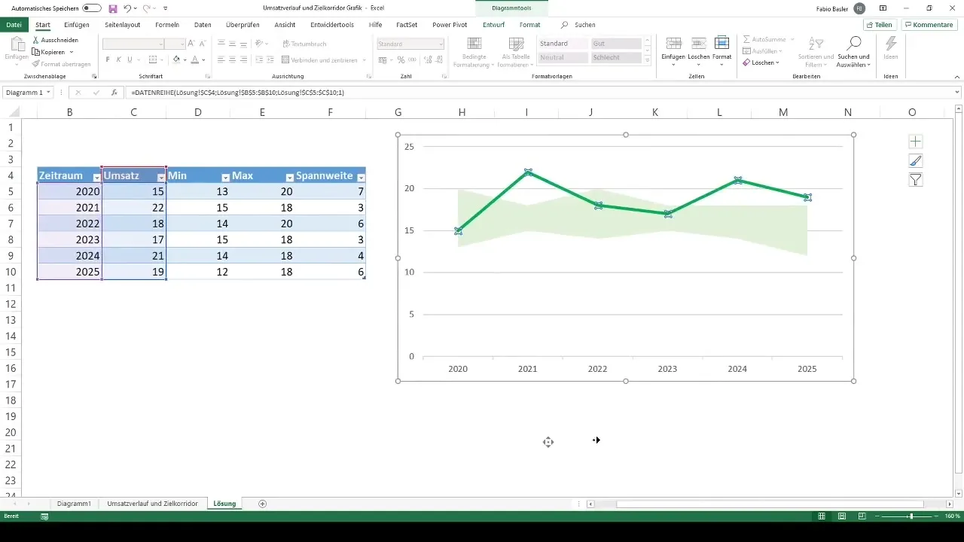Collapse the ribbon with the chevron
The height and width of the screenshot is (542, 964).
pyautogui.click(x=957, y=77)
